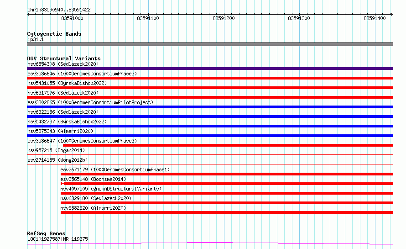Open nsv5882520 (Almarri2020) variant label
The image size is (406, 249).
point(93,208)
